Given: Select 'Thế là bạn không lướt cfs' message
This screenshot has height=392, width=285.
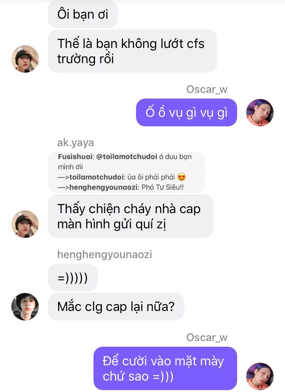Looking at the screenshot, I should coord(132,51).
